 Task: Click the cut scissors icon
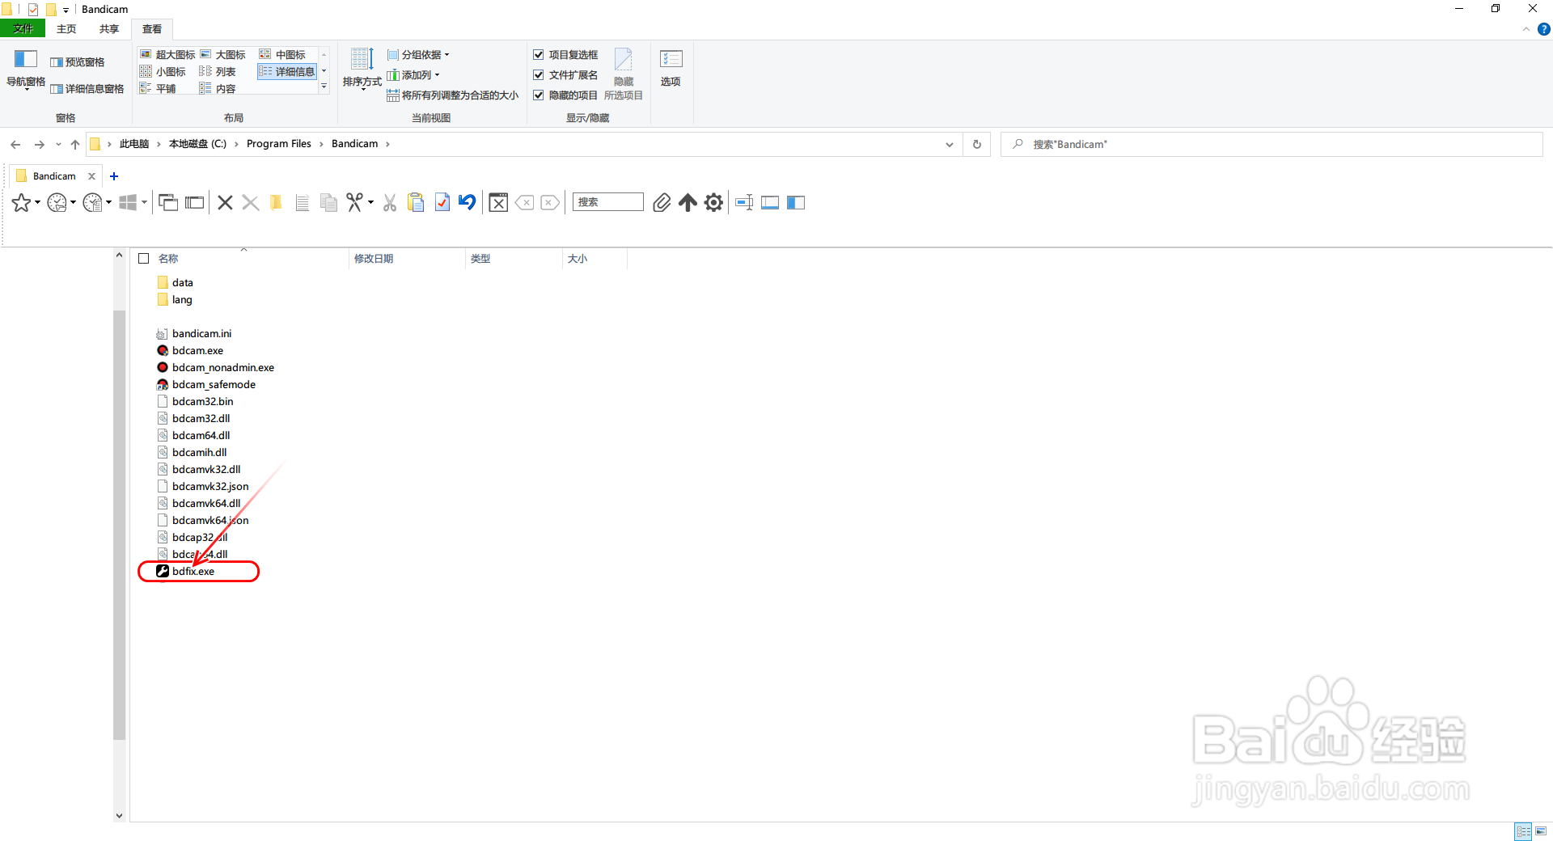point(390,203)
